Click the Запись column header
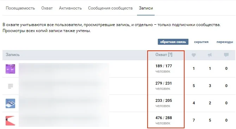The height and width of the screenshot is (129, 236). pos(13,55)
